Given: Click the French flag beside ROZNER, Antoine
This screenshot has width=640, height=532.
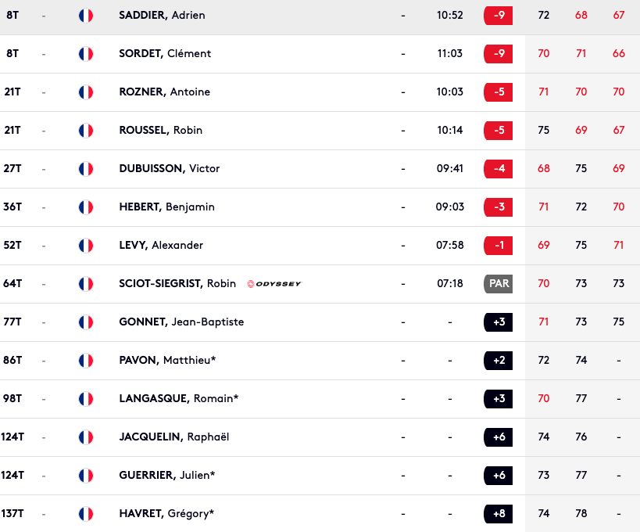Looking at the screenshot, I should pyautogui.click(x=86, y=92).
